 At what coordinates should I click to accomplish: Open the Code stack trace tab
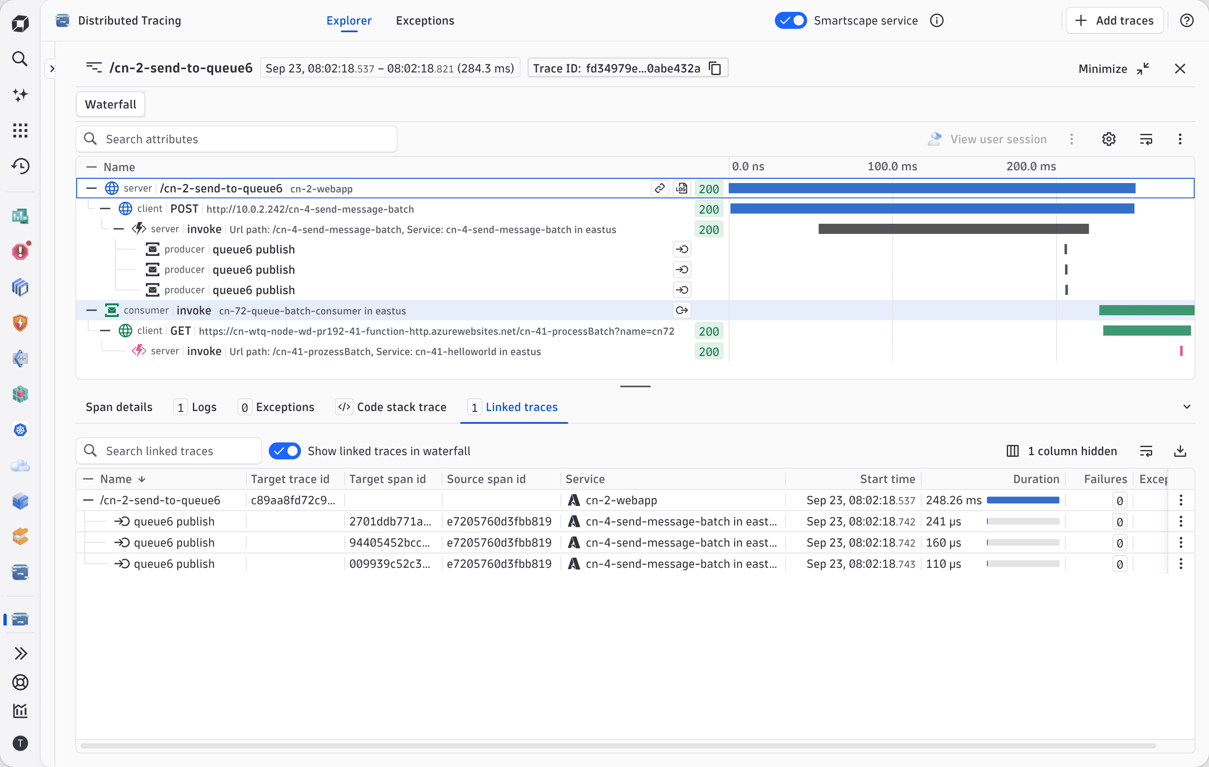[390, 407]
